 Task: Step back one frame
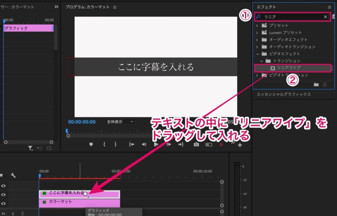pyautogui.click(x=144, y=145)
